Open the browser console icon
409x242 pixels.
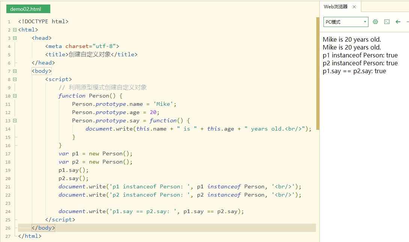coord(387,22)
